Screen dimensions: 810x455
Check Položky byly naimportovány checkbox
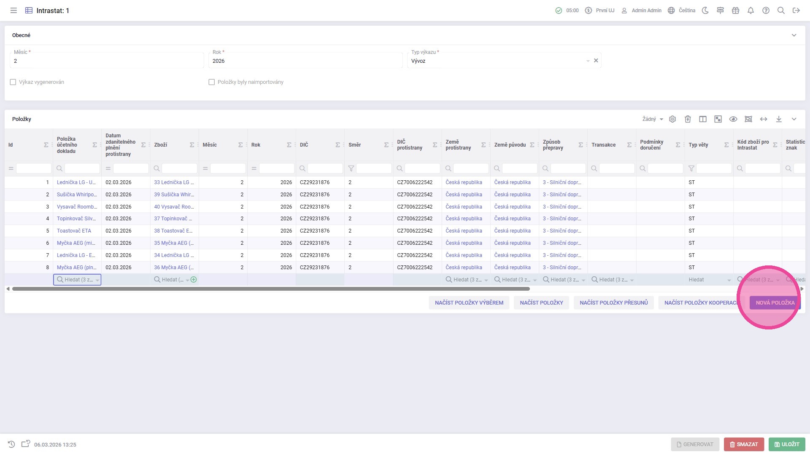point(212,82)
